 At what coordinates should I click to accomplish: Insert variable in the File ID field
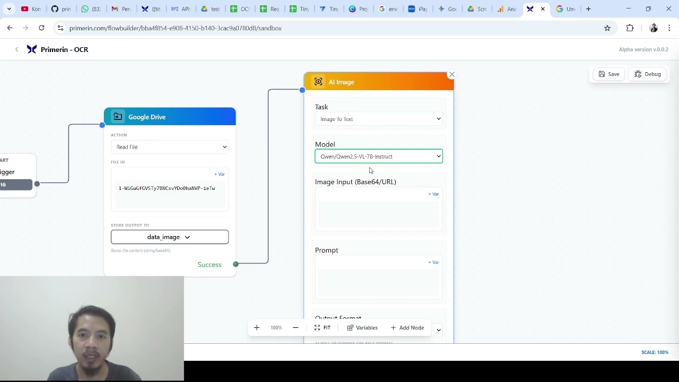(219, 174)
